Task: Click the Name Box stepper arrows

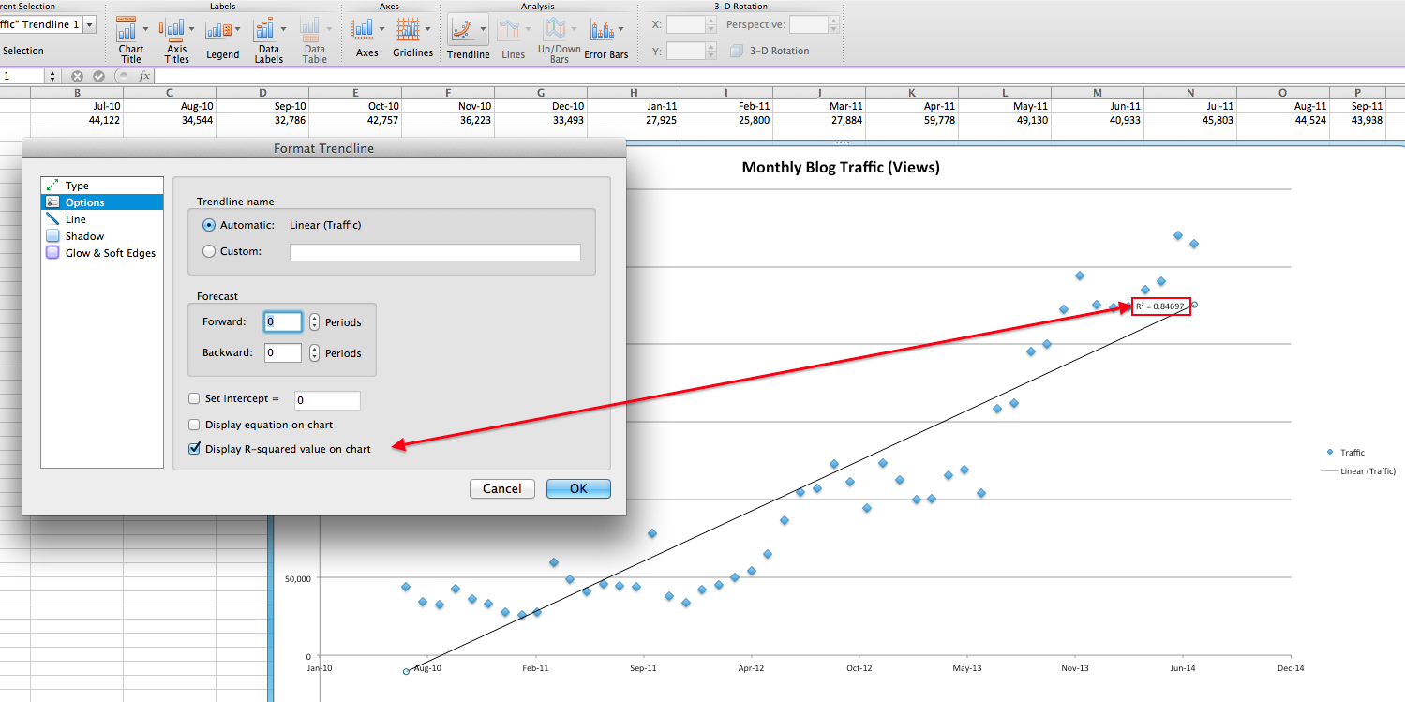Action: [52, 76]
